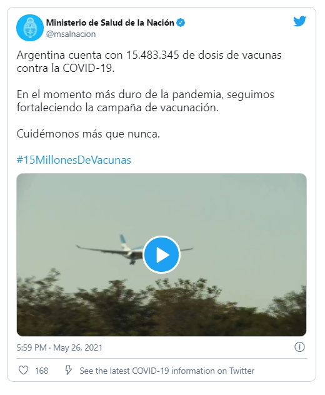
Task: Open the Ministerio de Salud de la Nación name link
Action: [x=110, y=22]
